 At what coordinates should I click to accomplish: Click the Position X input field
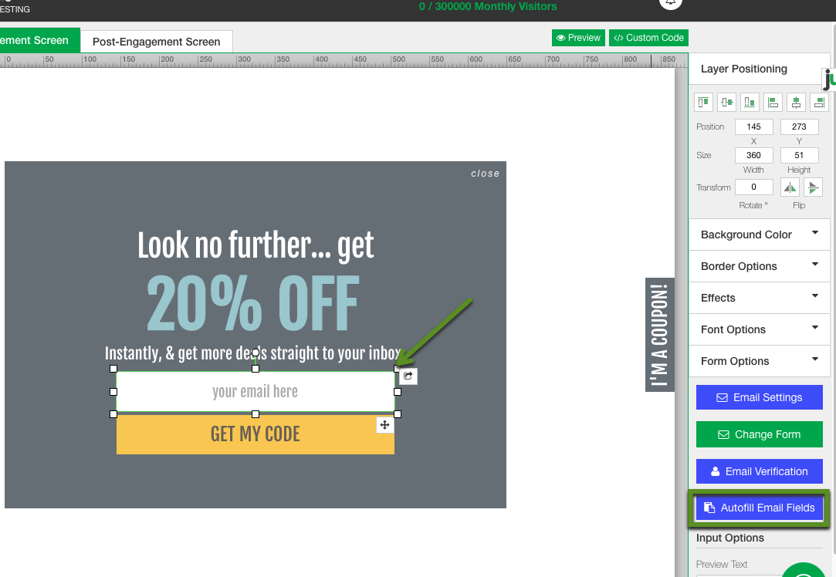tap(753, 127)
